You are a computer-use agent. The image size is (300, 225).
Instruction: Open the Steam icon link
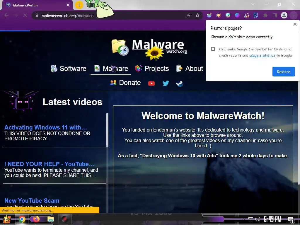coord(180,83)
